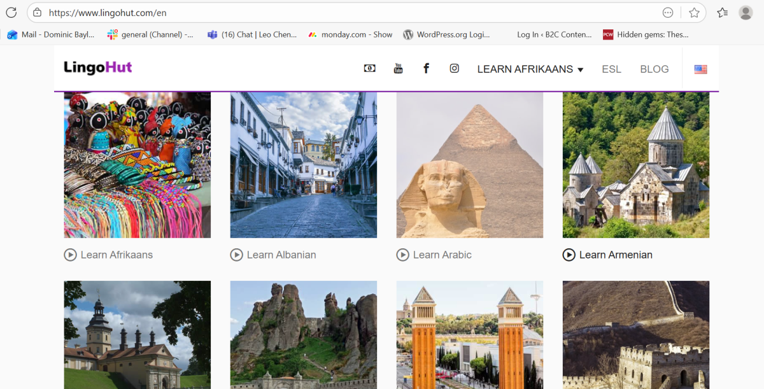Click the Learn Arabic link
The image size is (764, 389).
click(442, 255)
